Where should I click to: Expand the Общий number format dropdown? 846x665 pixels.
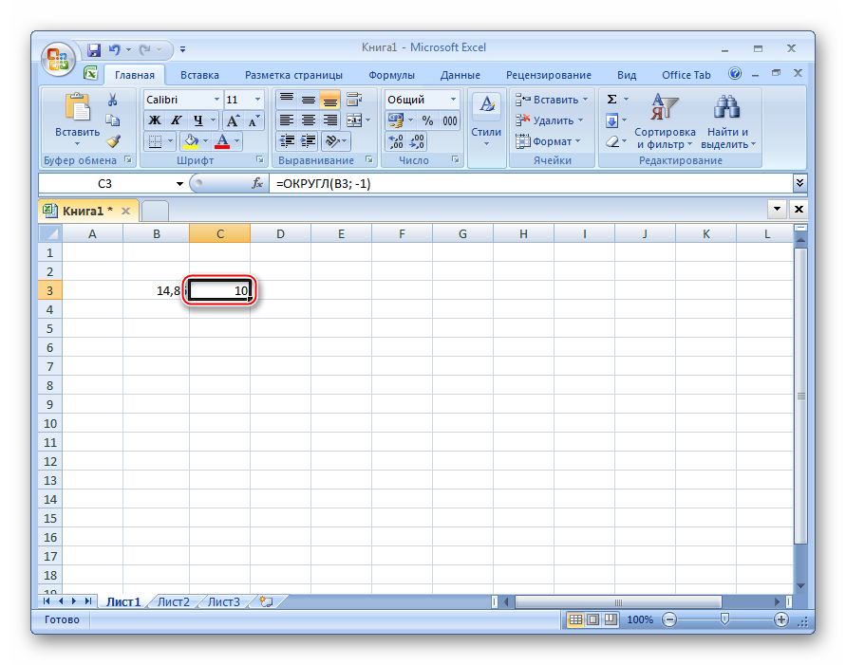tap(453, 100)
